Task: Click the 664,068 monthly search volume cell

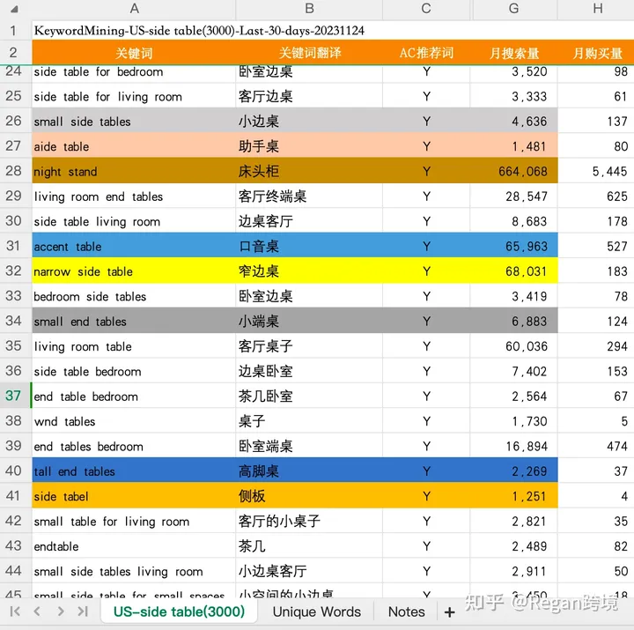Action: (514, 172)
